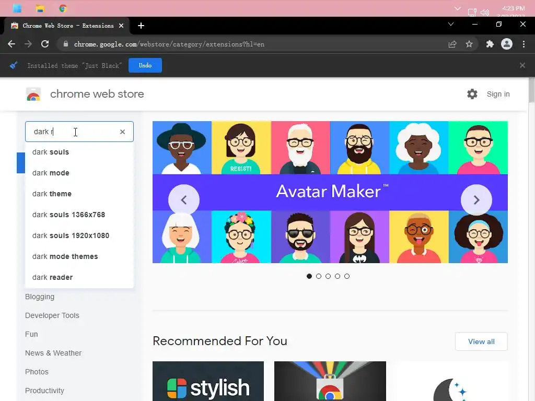The image size is (535, 401).
Task: Undo the Just Black theme install
Action: pyautogui.click(x=145, y=65)
